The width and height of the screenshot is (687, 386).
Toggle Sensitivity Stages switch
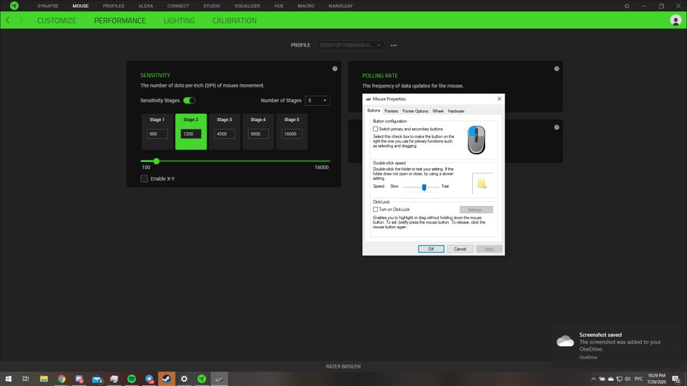[189, 100]
